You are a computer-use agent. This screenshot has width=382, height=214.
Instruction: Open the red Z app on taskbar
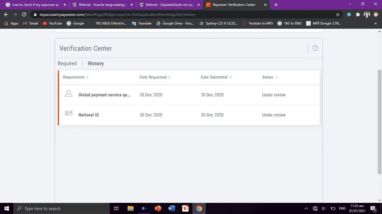pos(185,208)
